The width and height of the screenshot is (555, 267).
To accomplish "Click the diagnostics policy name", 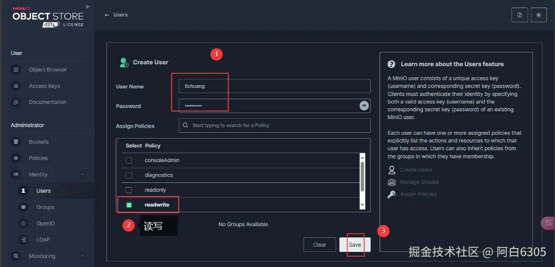I will coord(159,175).
